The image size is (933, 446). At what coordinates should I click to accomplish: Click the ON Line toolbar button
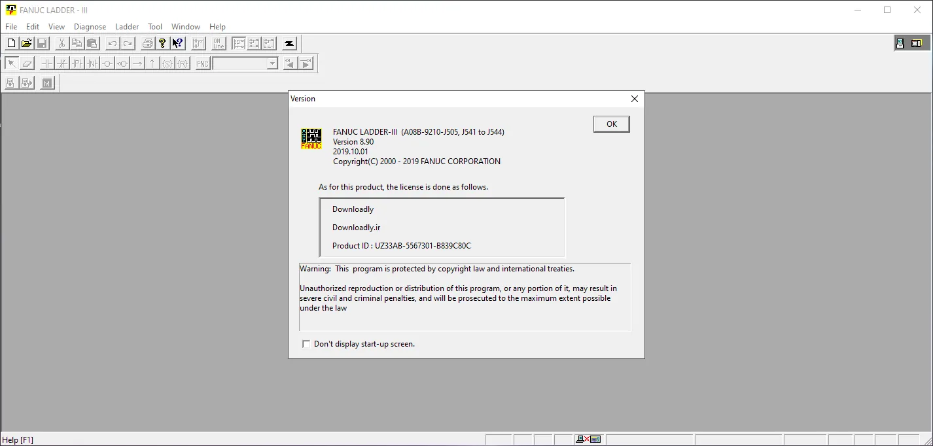(x=219, y=44)
